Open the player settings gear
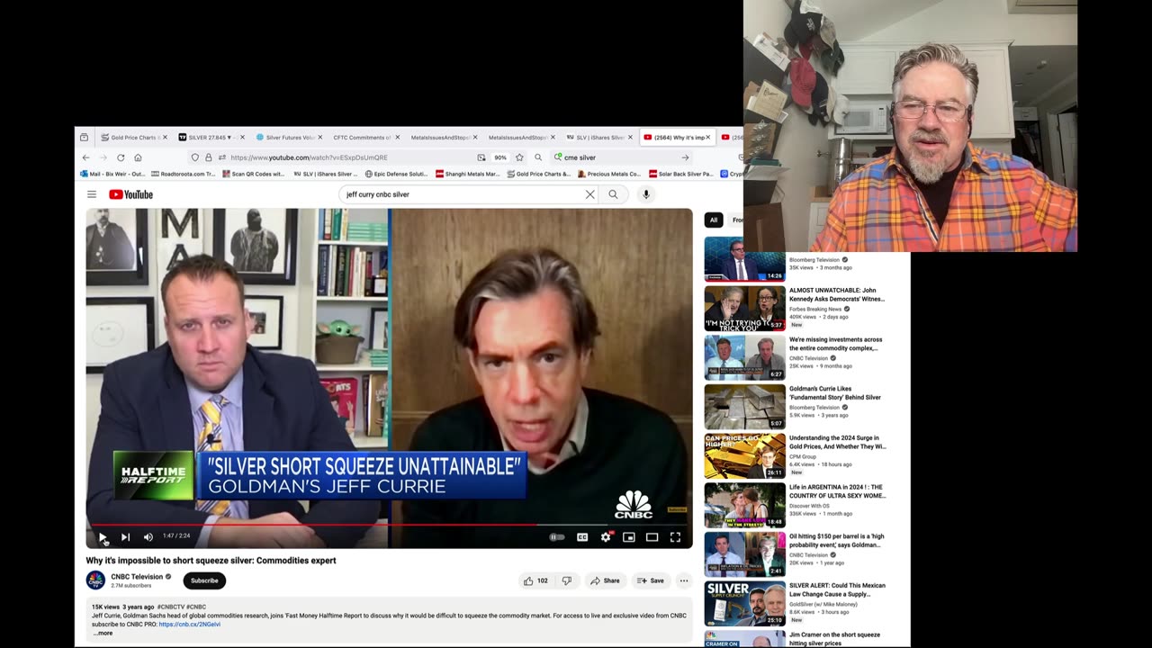The image size is (1152, 648). (x=606, y=537)
